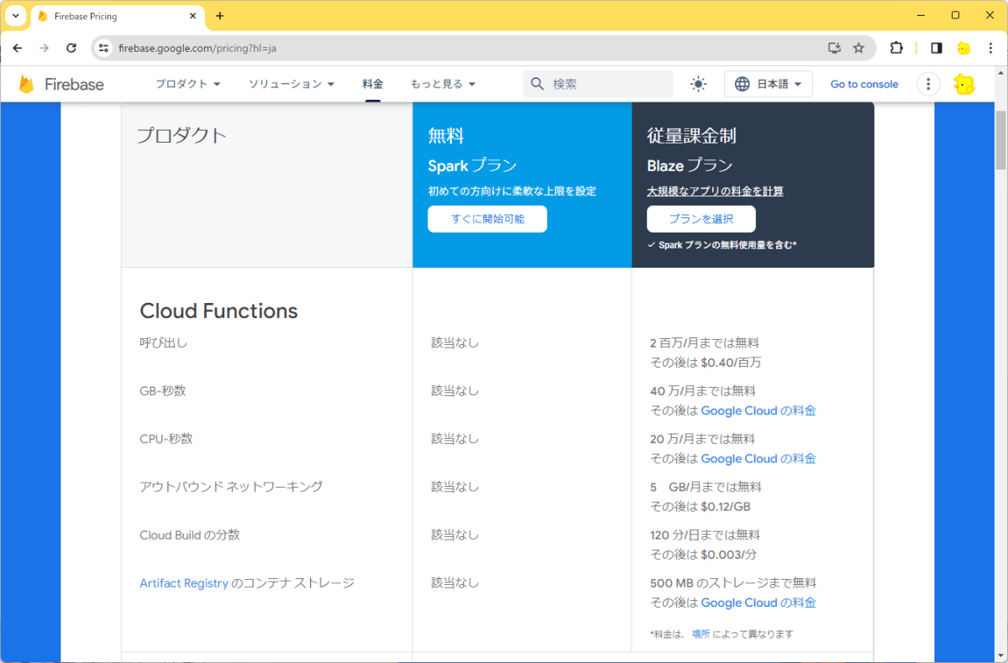1008x663 pixels.
Task: Click the 呼び出し row label
Action: tap(163, 343)
